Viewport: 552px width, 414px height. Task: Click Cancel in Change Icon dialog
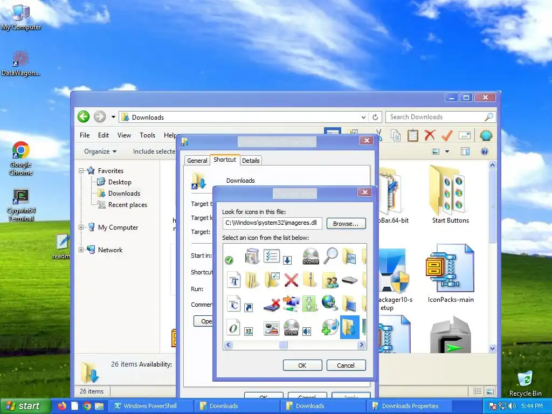[x=346, y=365]
